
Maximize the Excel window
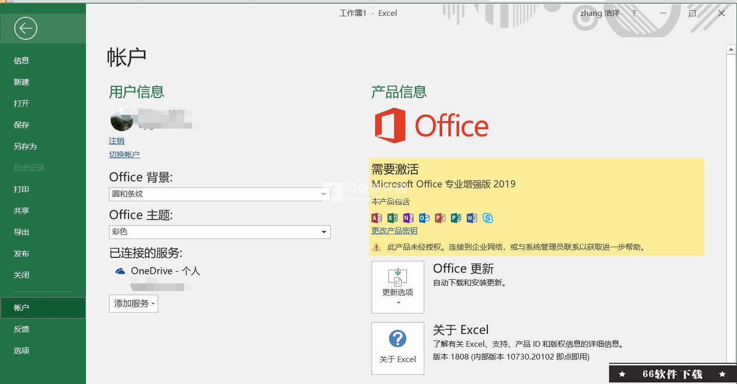[692, 13]
